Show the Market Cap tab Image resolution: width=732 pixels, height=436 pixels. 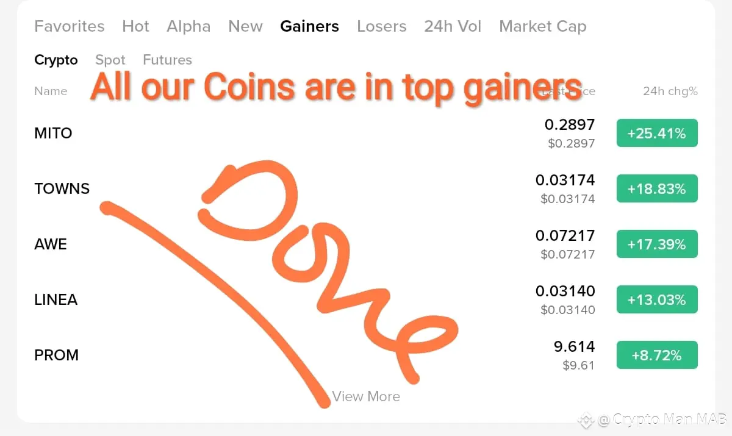[542, 26]
